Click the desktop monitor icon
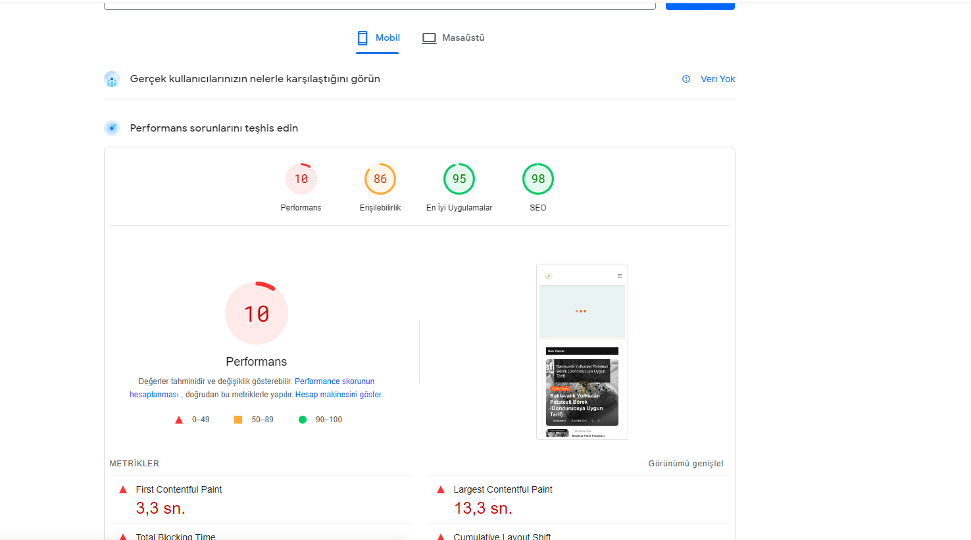Viewport: 971px width, 540px height. pos(429,38)
